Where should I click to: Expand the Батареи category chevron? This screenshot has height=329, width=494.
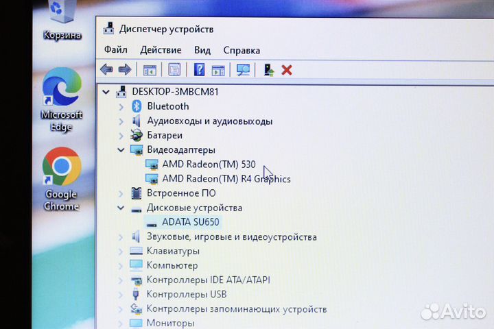[121, 136]
